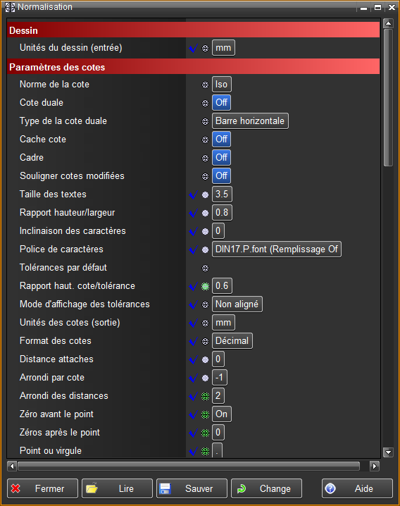Image resolution: width=400 pixels, height=506 pixels.
Task: Click the green gear icon for Arrondi des distances
Action: click(205, 396)
